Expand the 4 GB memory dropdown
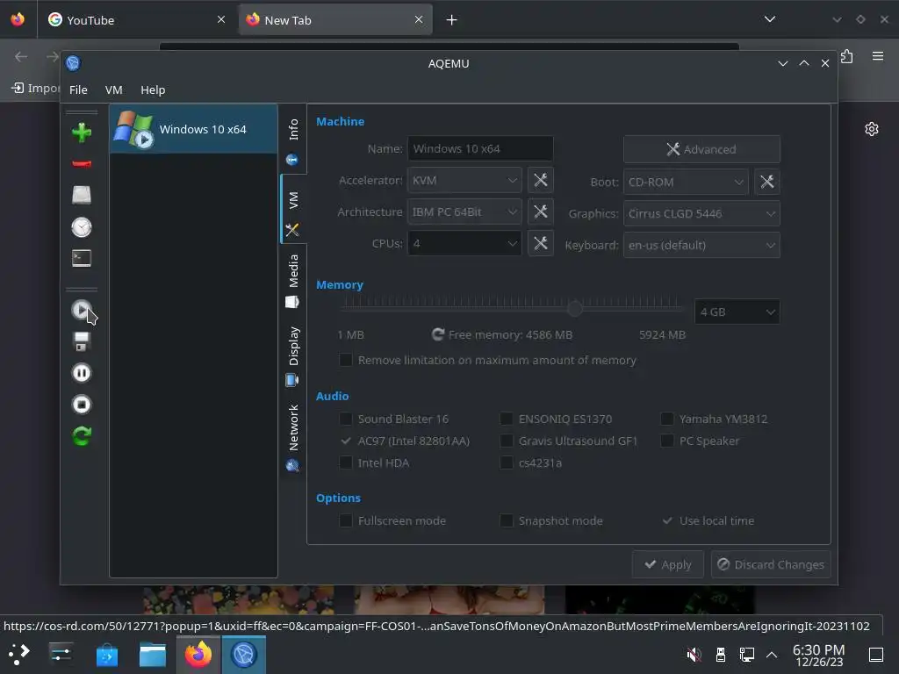Viewport: 899px width, 674px height. tap(737, 312)
